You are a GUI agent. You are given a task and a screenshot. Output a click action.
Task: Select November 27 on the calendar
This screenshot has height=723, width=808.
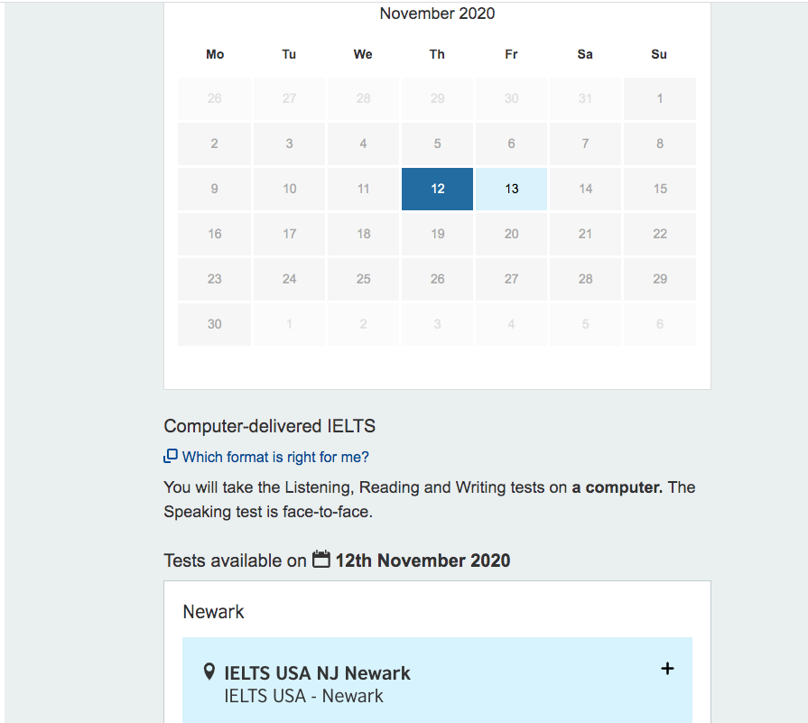pyautogui.click(x=511, y=279)
